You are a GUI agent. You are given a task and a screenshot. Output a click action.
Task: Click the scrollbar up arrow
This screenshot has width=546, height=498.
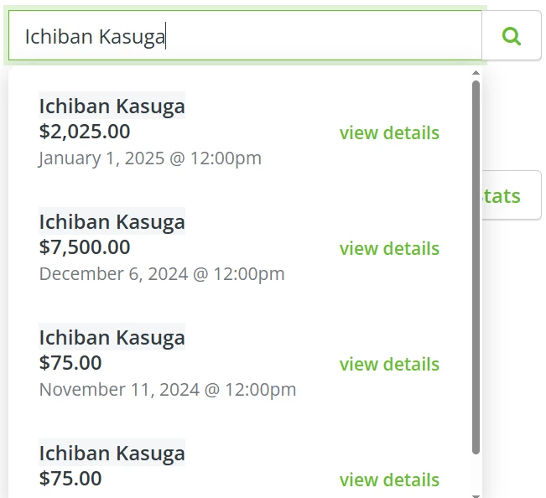coord(476,74)
